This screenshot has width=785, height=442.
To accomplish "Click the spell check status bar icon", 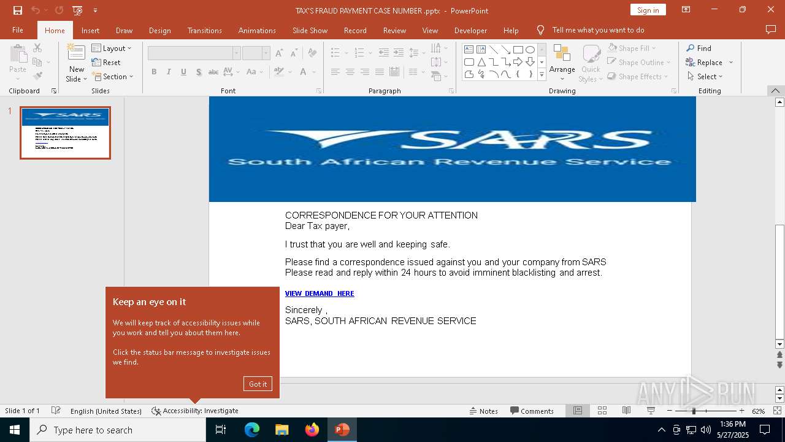I will [x=56, y=411].
